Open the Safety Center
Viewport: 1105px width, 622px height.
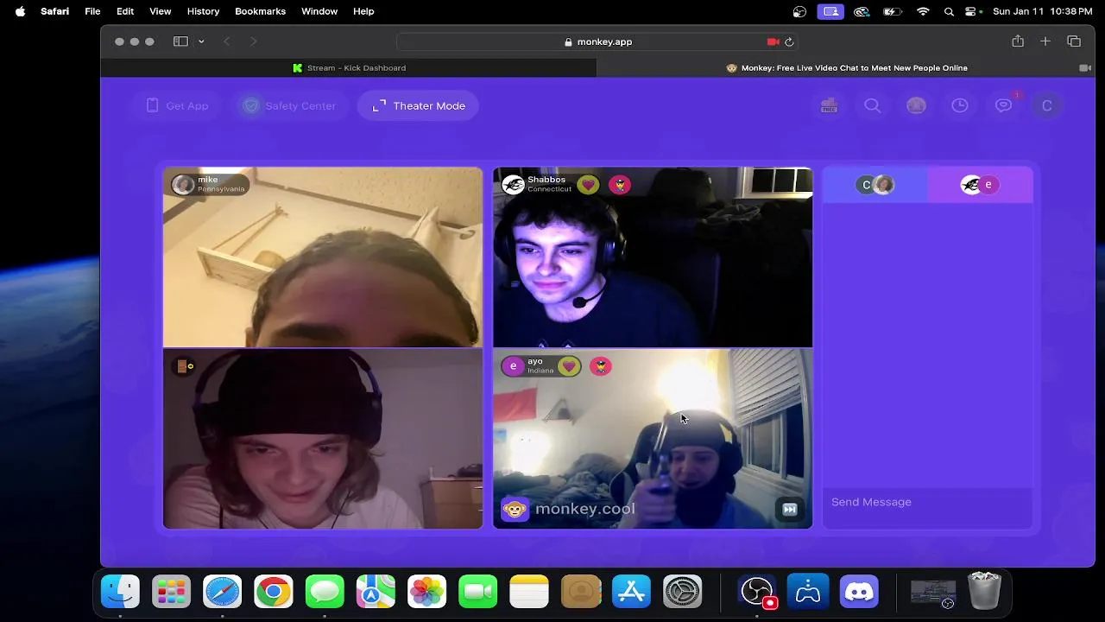pyautogui.click(x=288, y=105)
